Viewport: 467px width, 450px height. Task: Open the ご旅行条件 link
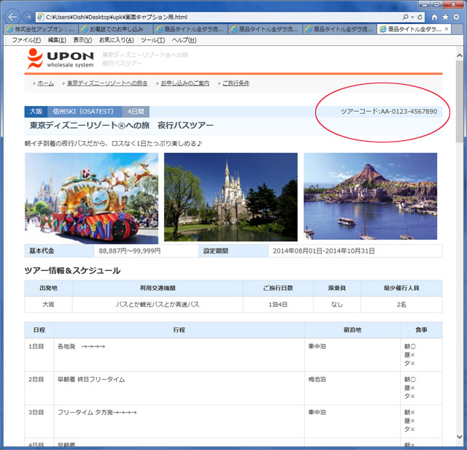[236, 83]
